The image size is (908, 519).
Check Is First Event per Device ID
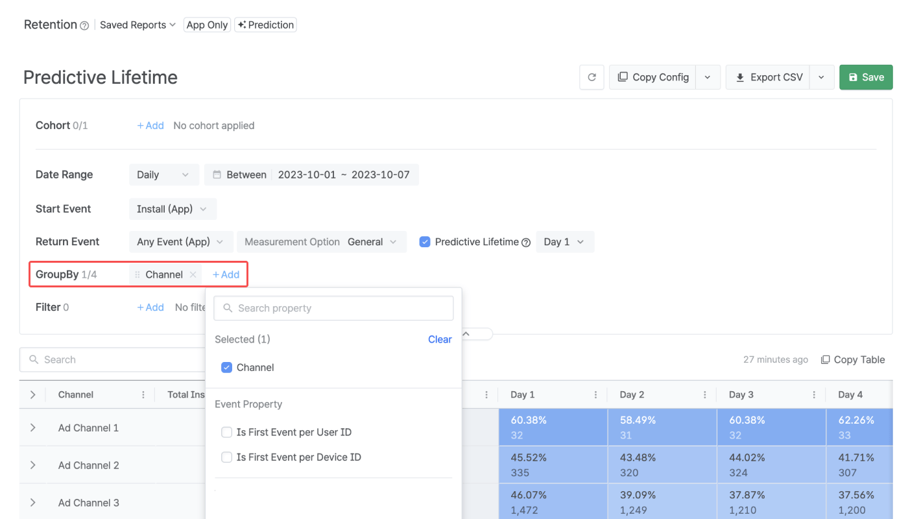click(x=226, y=457)
